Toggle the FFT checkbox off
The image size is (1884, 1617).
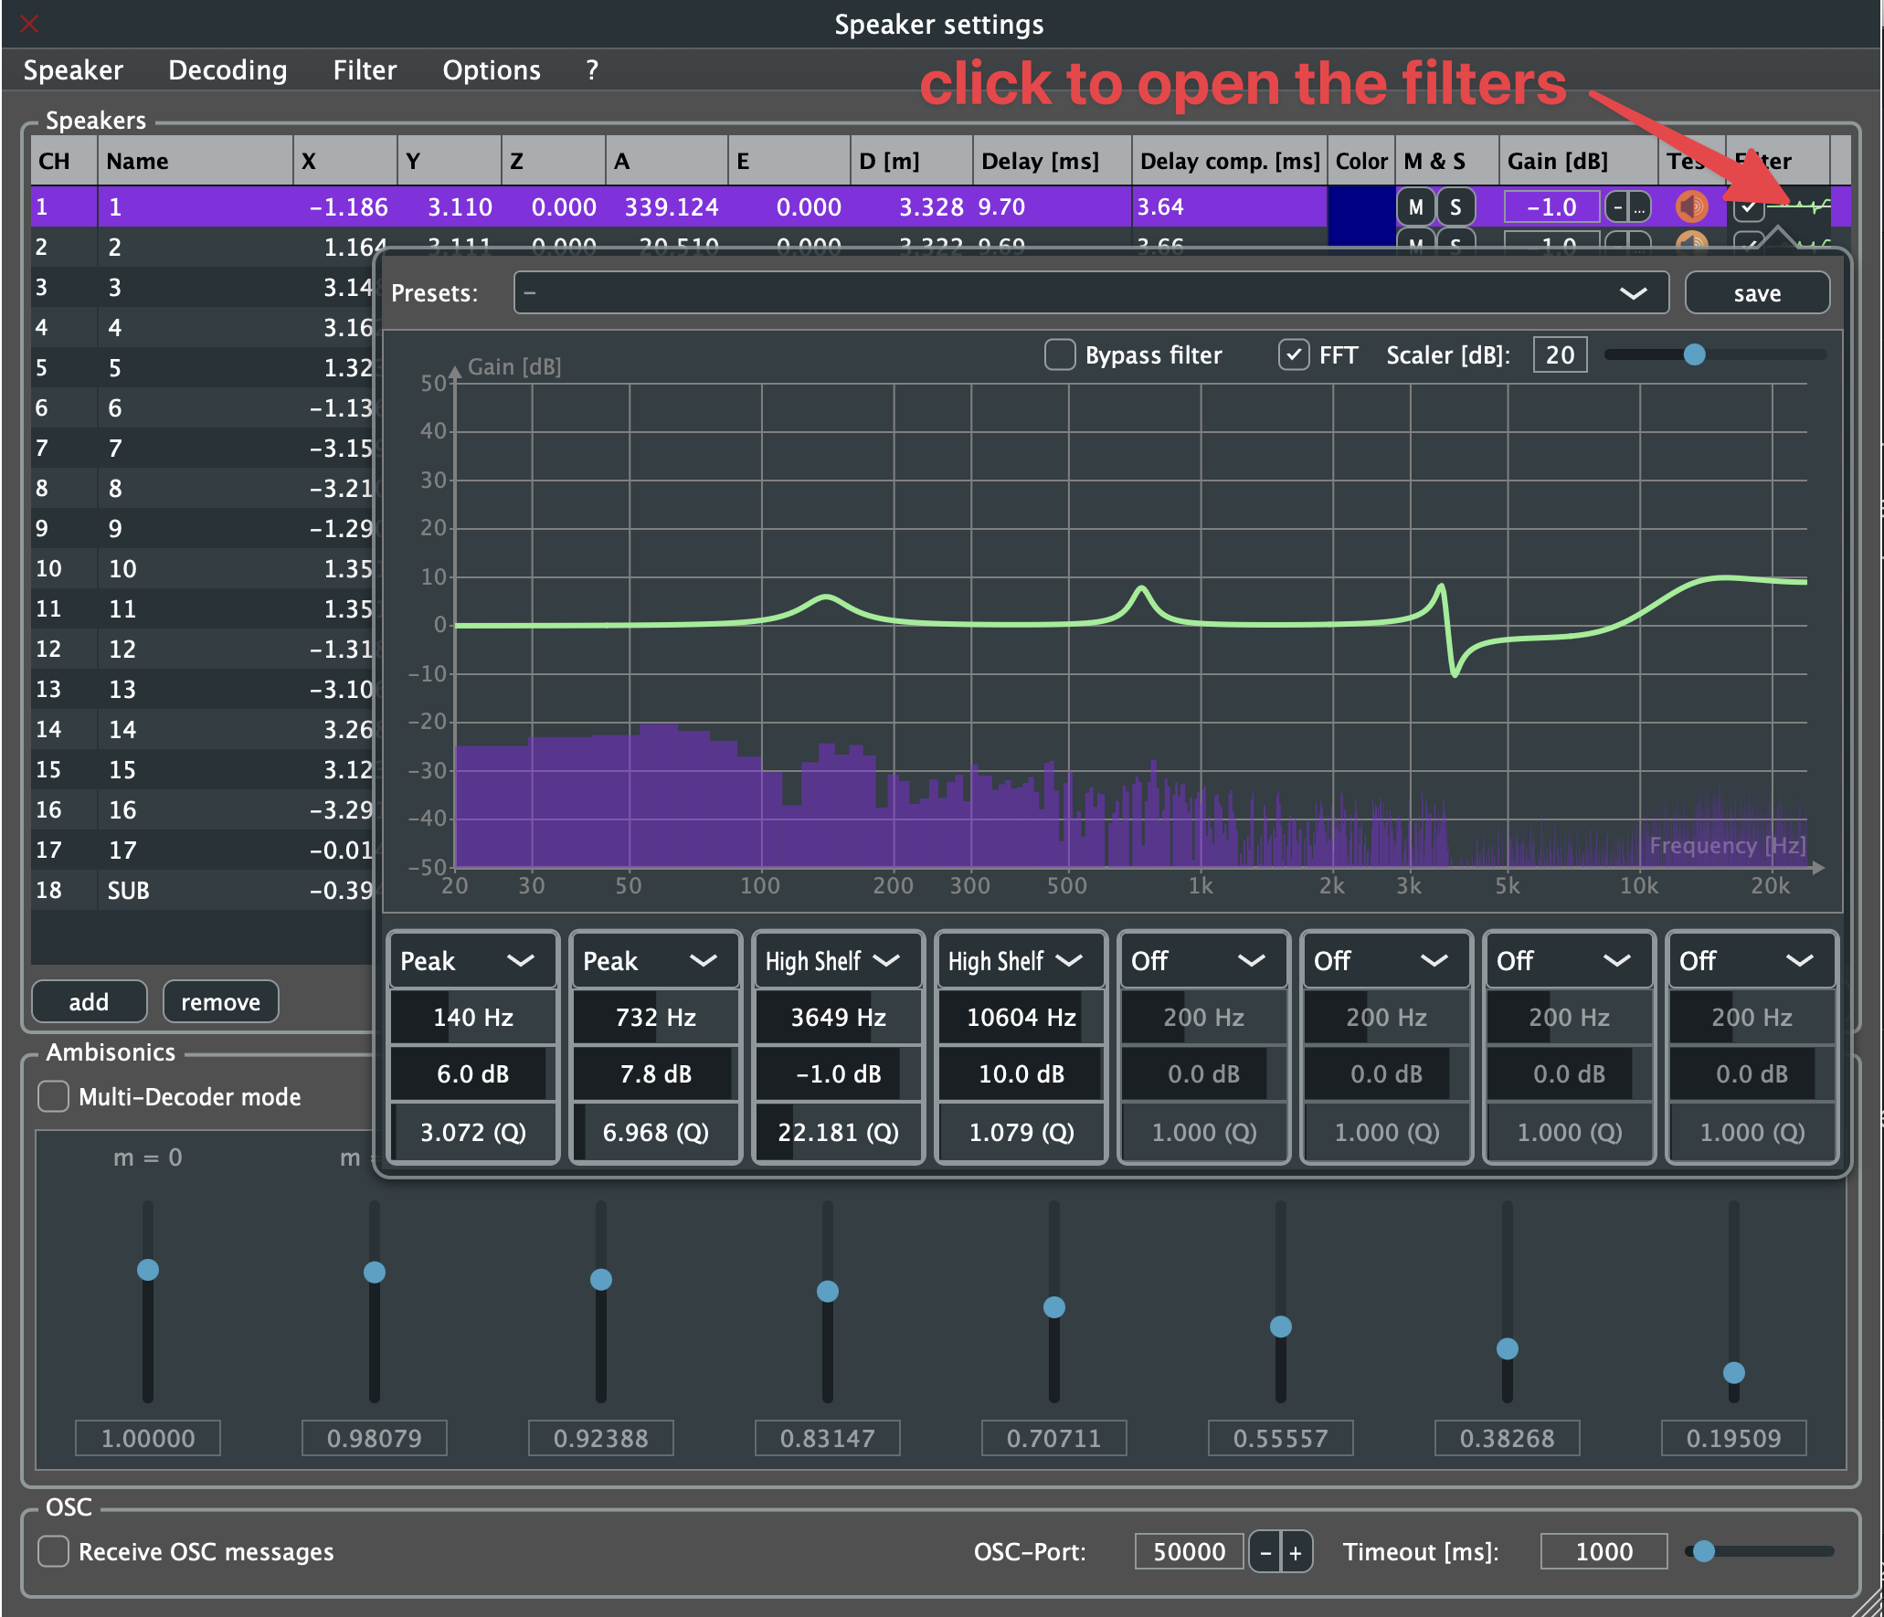[x=1293, y=354]
